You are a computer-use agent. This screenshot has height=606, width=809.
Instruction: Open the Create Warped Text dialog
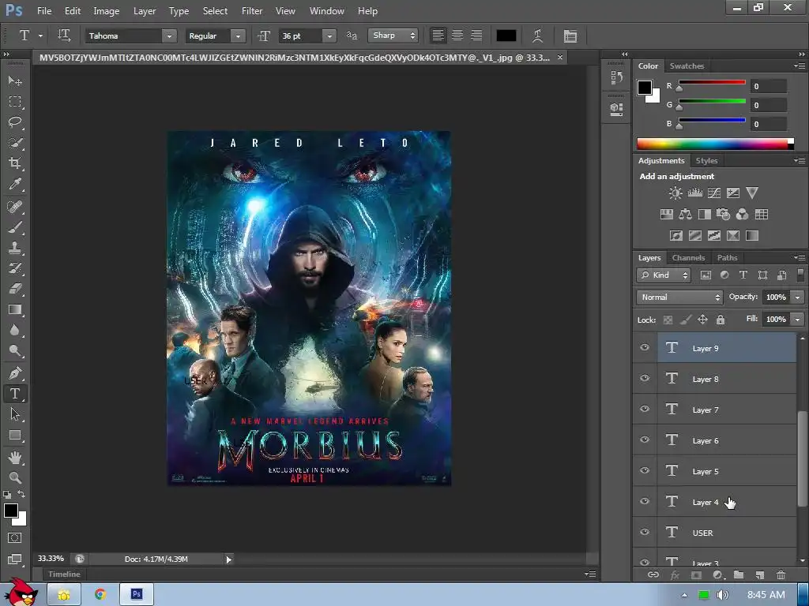click(x=537, y=36)
